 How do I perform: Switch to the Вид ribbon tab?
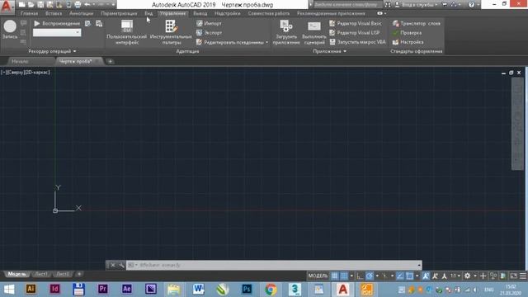pyautogui.click(x=148, y=13)
